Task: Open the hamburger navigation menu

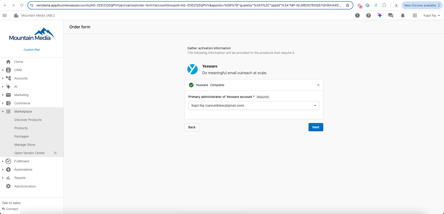Action: pos(4,15)
